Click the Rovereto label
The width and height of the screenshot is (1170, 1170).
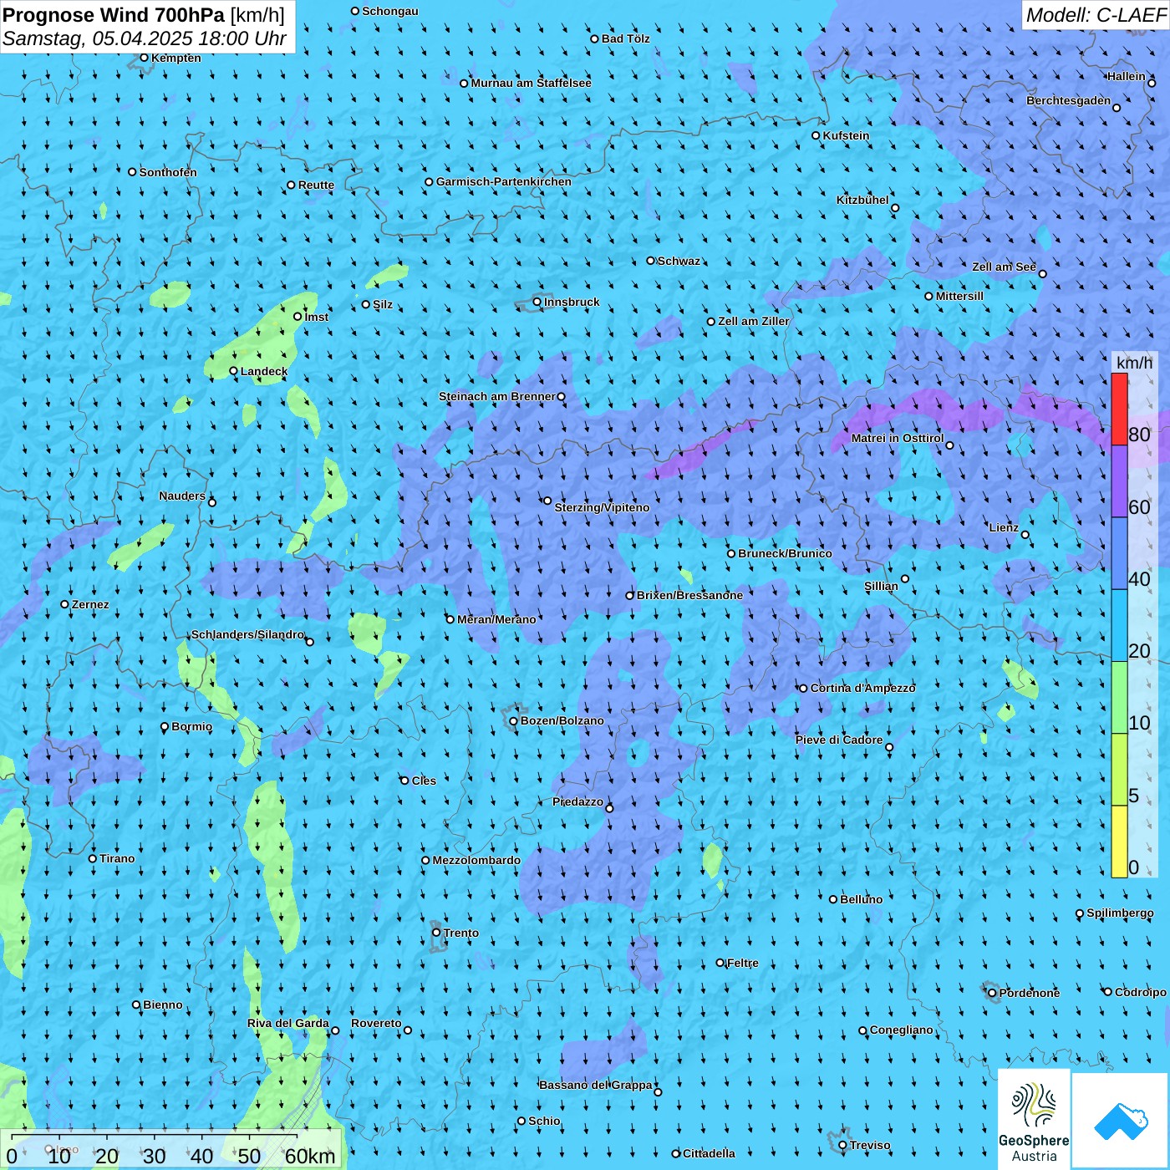pos(376,1023)
